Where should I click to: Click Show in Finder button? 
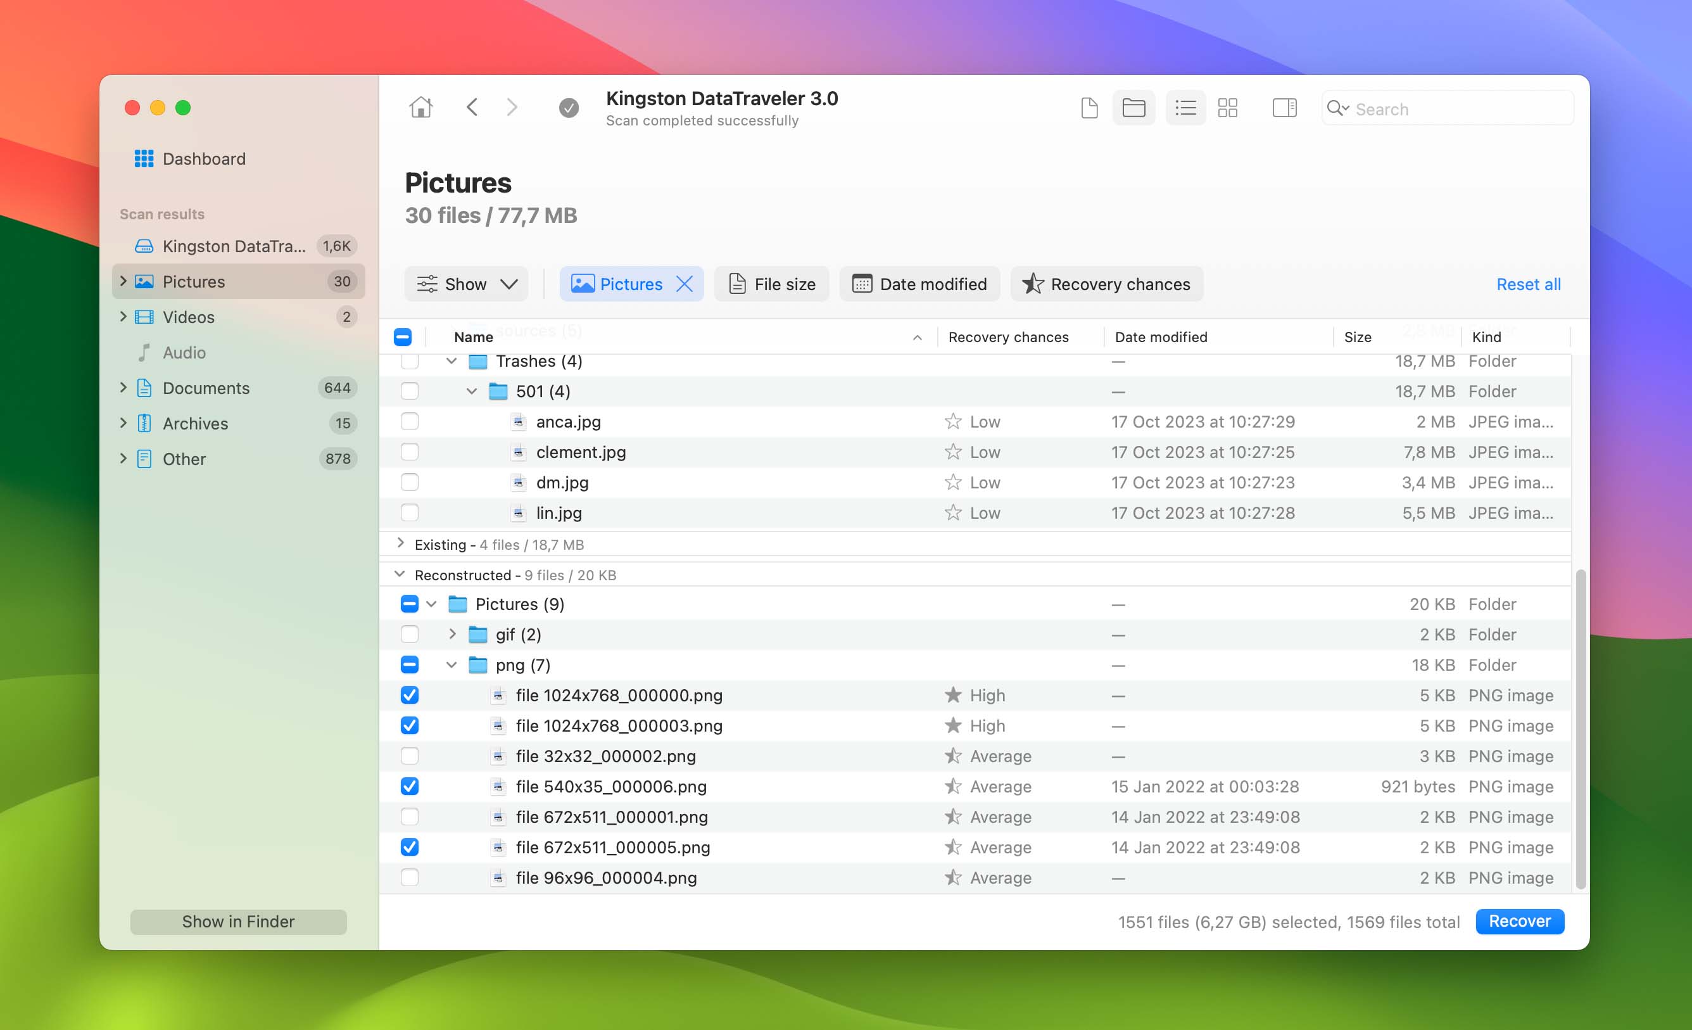point(238,922)
